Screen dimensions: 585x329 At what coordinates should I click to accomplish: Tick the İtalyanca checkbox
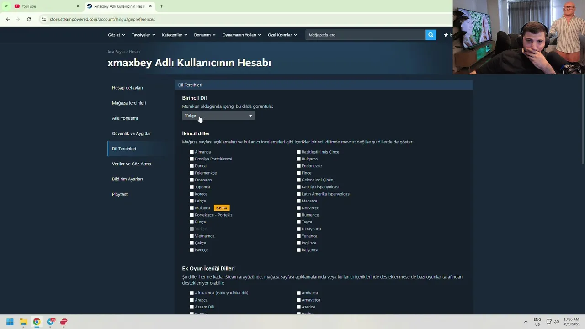[299, 250]
